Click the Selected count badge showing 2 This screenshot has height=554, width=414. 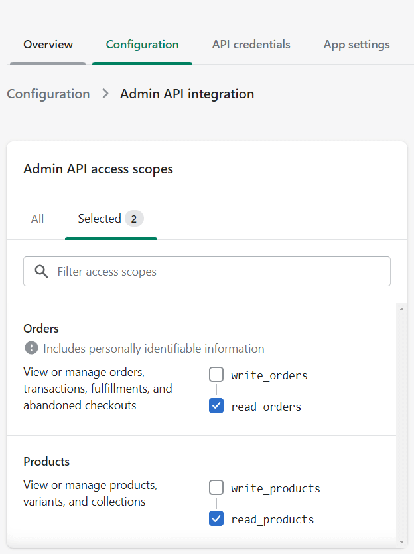click(x=134, y=219)
